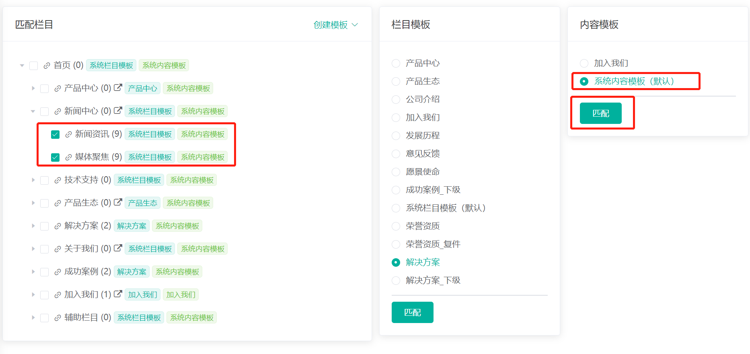Image resolution: width=750 pixels, height=354 pixels.
Task: Click the chain link icon before 首页
Action: point(47,66)
